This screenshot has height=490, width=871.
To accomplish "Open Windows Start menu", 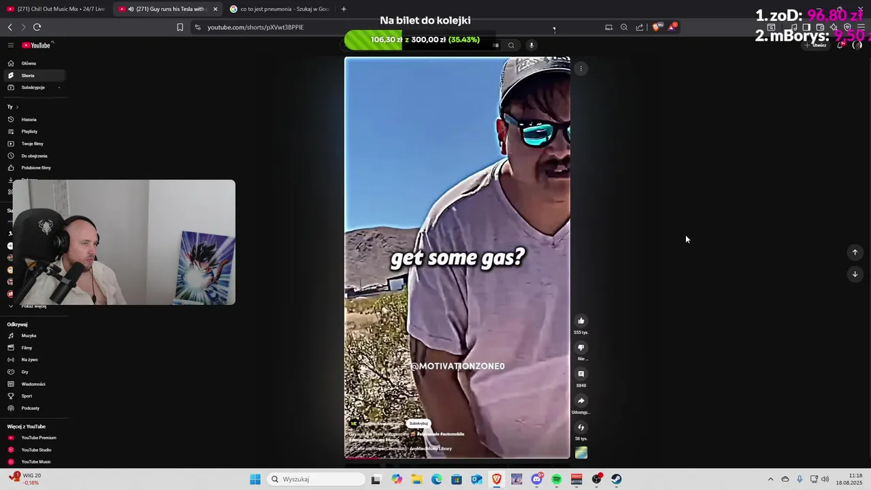I will [255, 479].
